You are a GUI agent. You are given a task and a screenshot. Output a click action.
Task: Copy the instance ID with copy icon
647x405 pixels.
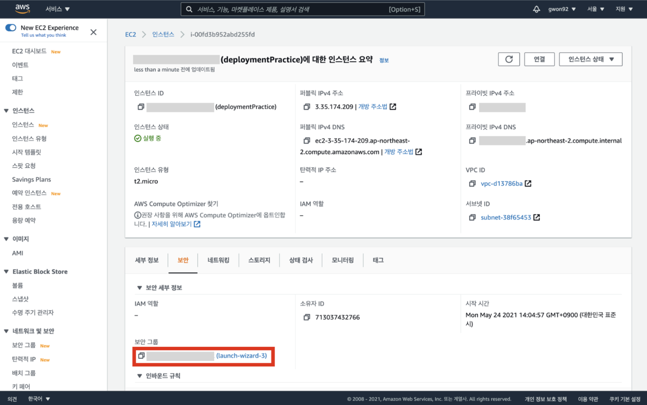point(141,107)
